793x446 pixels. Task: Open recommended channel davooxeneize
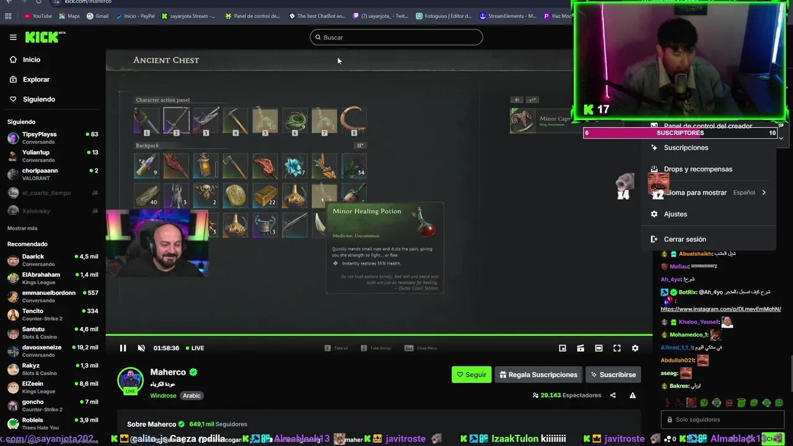click(x=53, y=351)
